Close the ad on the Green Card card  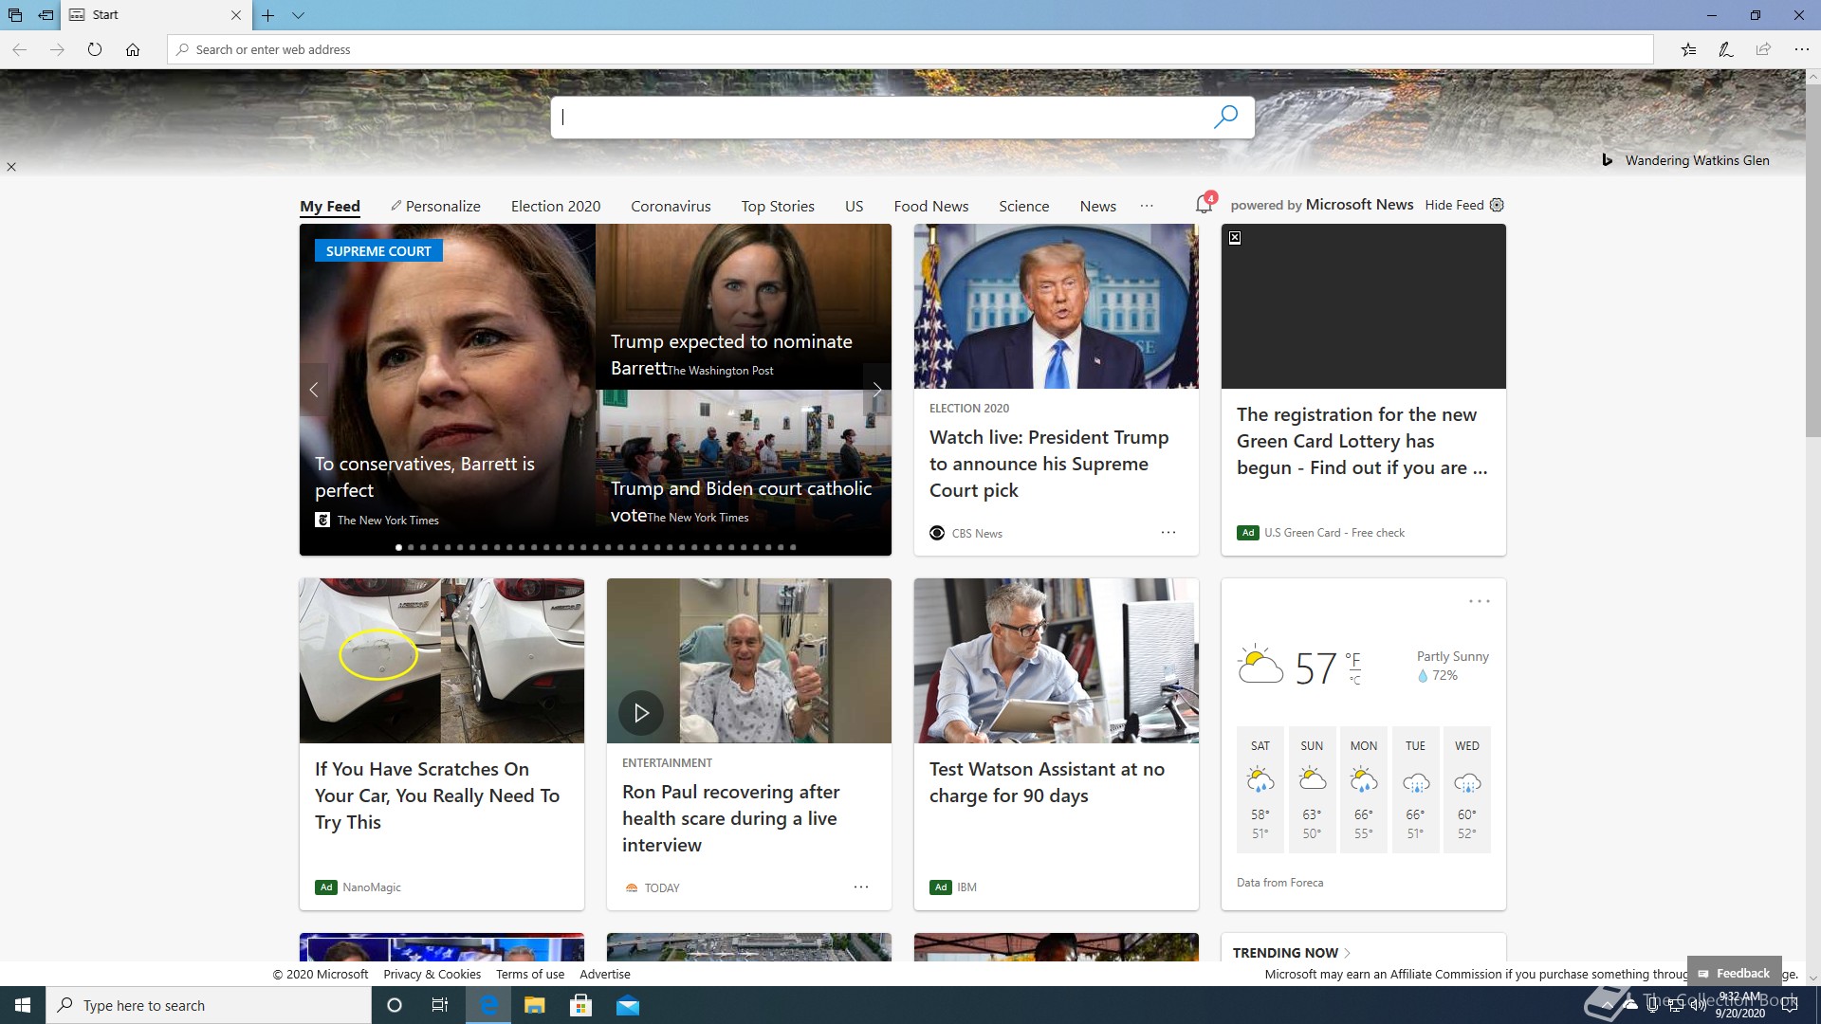click(x=1235, y=238)
